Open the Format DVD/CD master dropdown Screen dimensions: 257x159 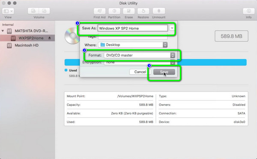tap(140, 55)
